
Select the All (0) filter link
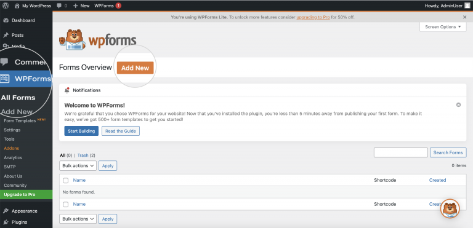coord(66,155)
